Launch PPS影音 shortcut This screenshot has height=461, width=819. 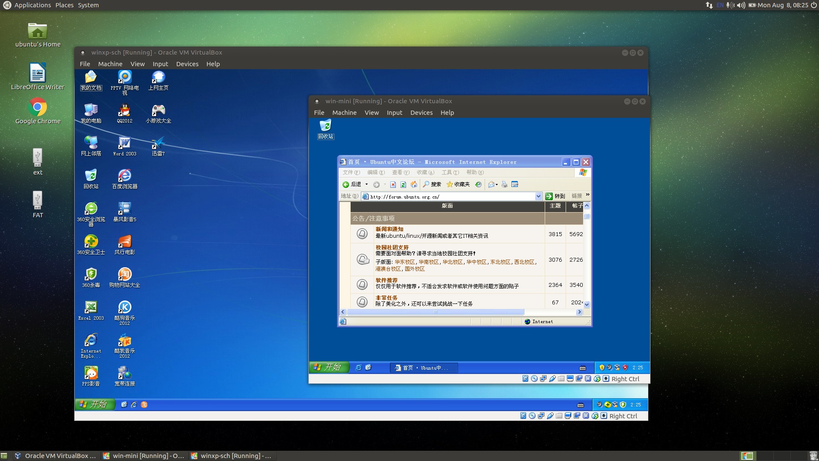(x=91, y=376)
